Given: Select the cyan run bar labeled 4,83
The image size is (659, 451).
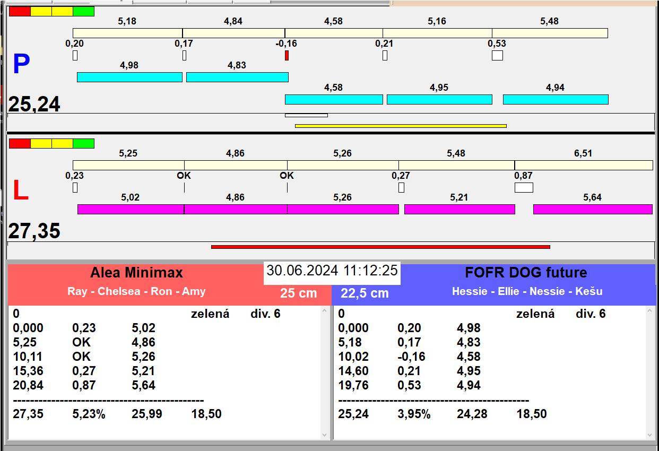Looking at the screenshot, I should [x=237, y=77].
